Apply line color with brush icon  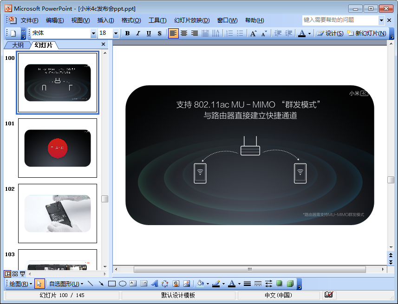[x=216, y=284]
